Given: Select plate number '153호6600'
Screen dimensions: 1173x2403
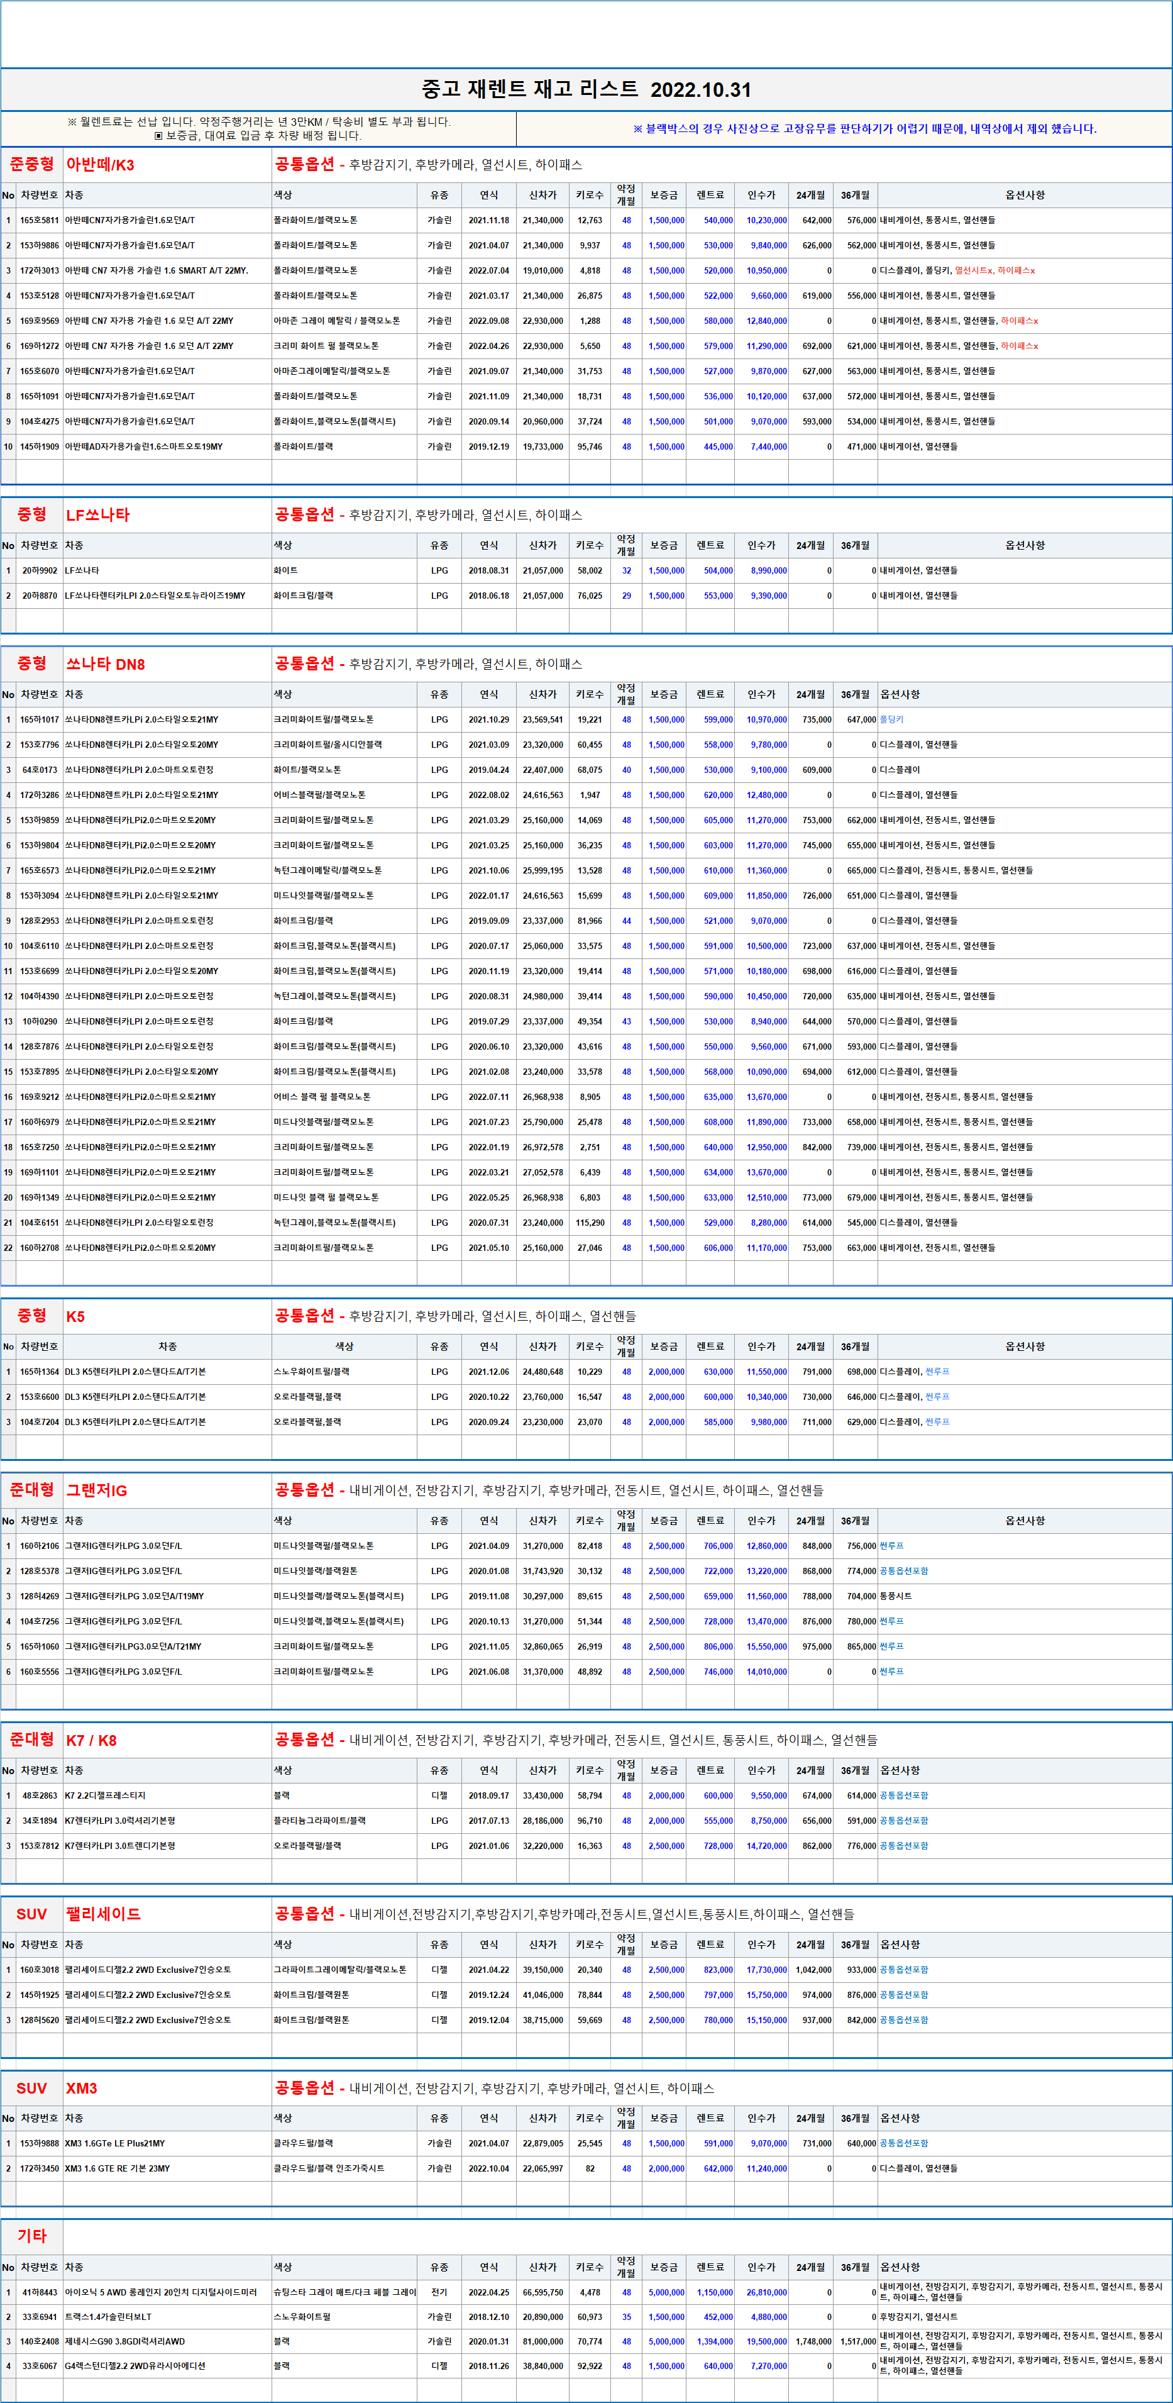Looking at the screenshot, I should 39,1397.
